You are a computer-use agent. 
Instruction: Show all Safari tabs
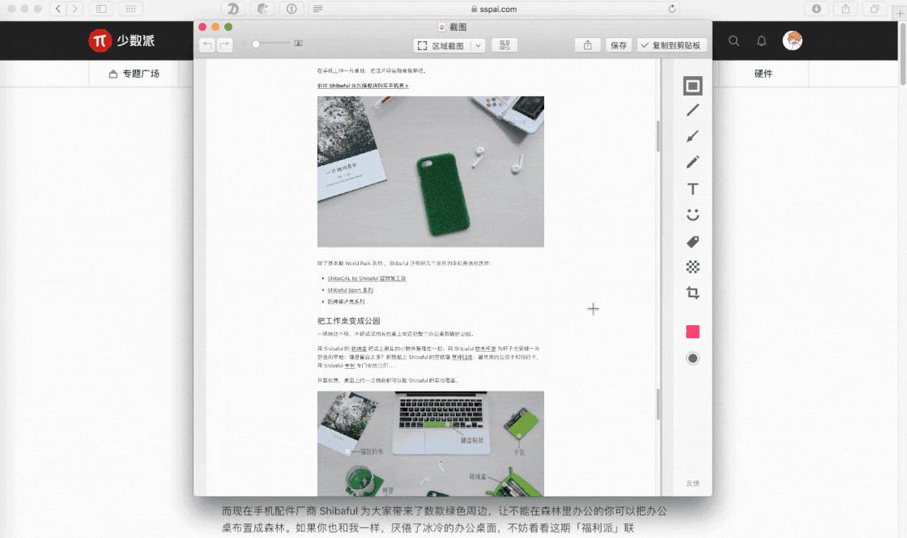coord(875,9)
